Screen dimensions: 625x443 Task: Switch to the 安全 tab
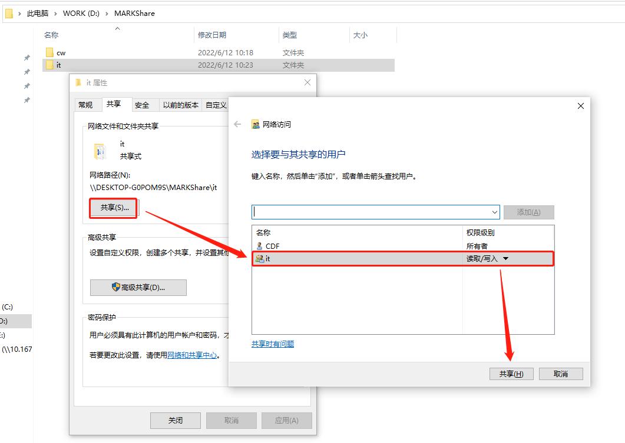coord(142,104)
